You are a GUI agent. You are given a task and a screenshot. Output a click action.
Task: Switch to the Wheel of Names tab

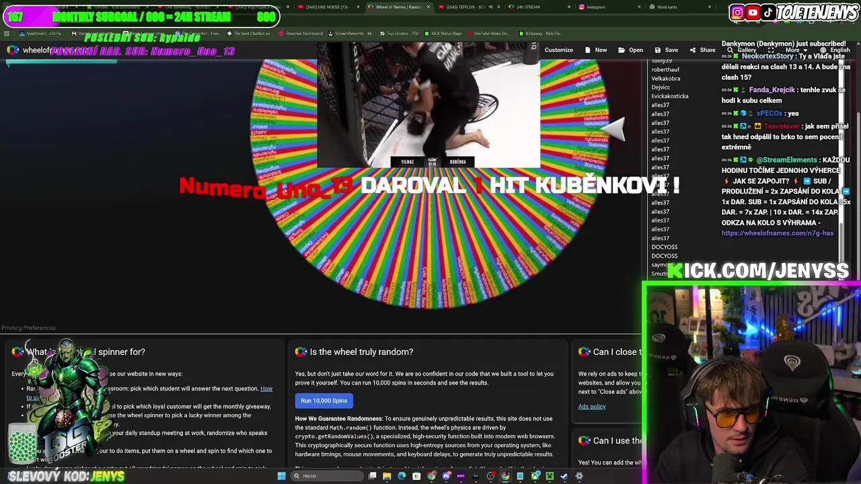tap(398, 7)
